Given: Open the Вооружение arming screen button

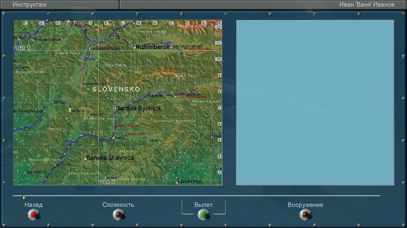Looking at the screenshot, I should coord(305,215).
